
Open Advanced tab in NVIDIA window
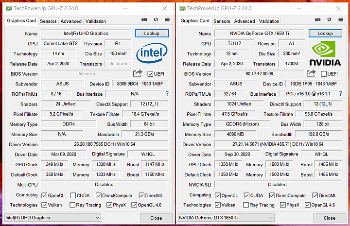pos(245,21)
